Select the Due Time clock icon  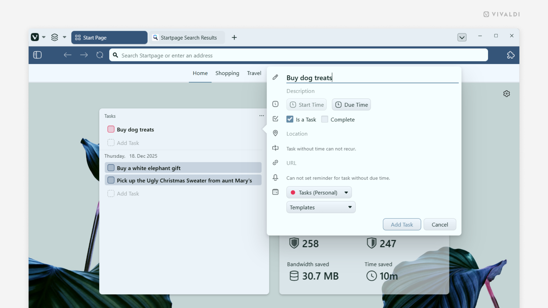point(339,104)
